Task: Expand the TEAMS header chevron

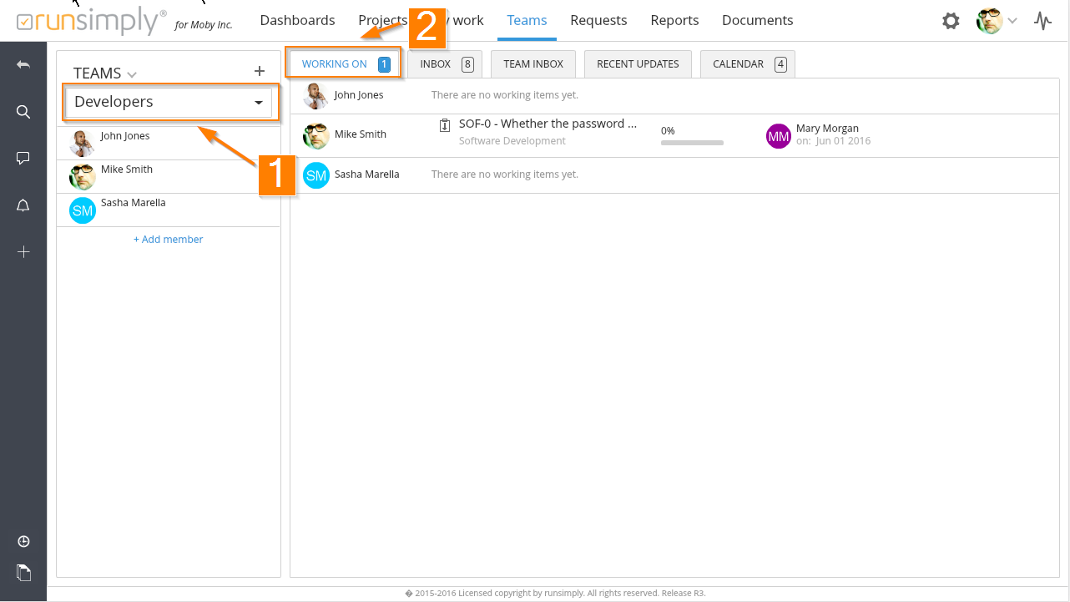Action: (132, 75)
